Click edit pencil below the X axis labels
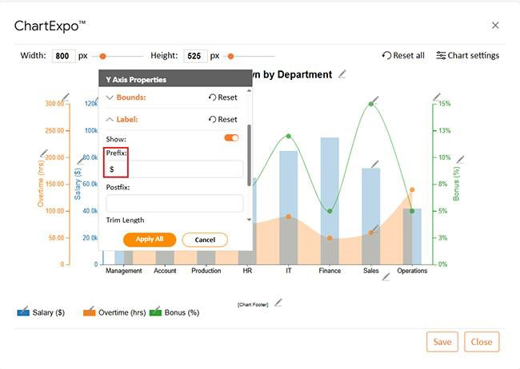The width and height of the screenshot is (520, 369). (386, 277)
